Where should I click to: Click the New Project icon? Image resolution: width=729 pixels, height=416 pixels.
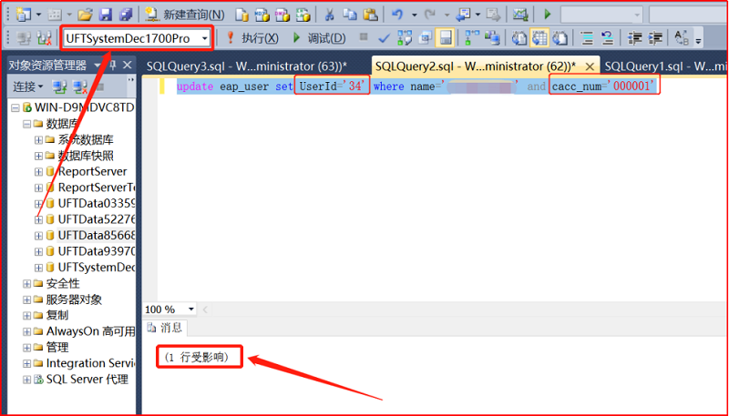click(x=22, y=15)
